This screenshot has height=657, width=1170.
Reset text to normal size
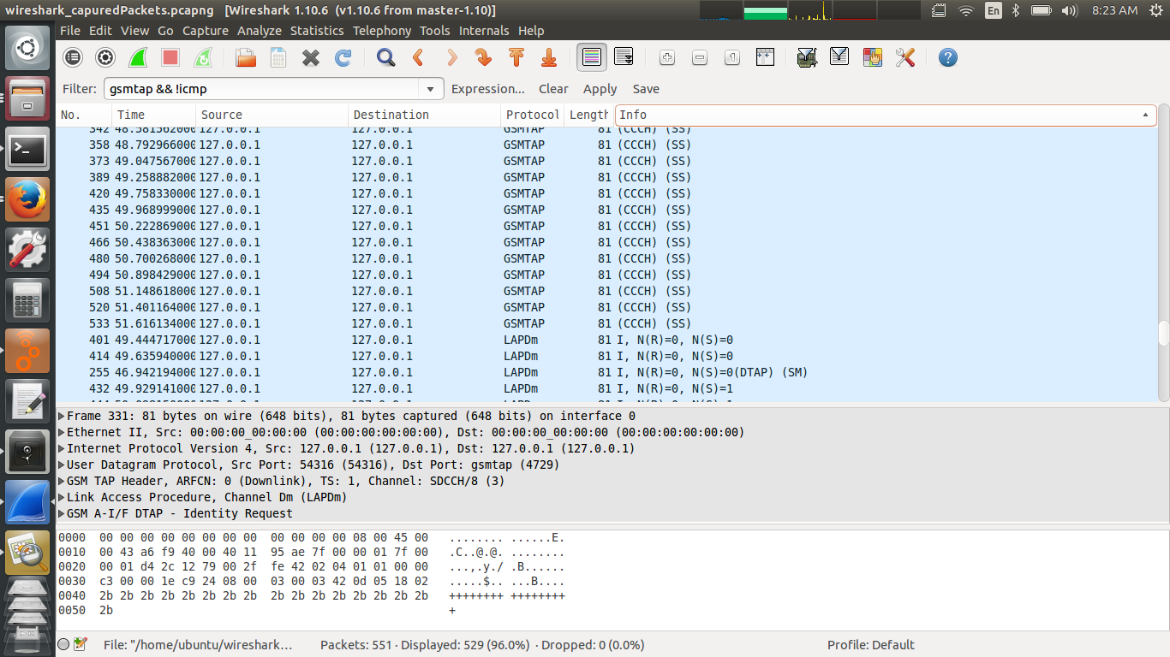click(x=732, y=57)
